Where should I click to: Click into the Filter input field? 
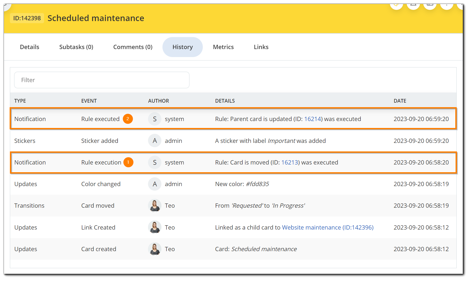pyautogui.click(x=102, y=80)
